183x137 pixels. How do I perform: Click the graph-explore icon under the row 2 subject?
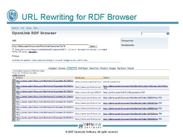click(x=17, y=88)
